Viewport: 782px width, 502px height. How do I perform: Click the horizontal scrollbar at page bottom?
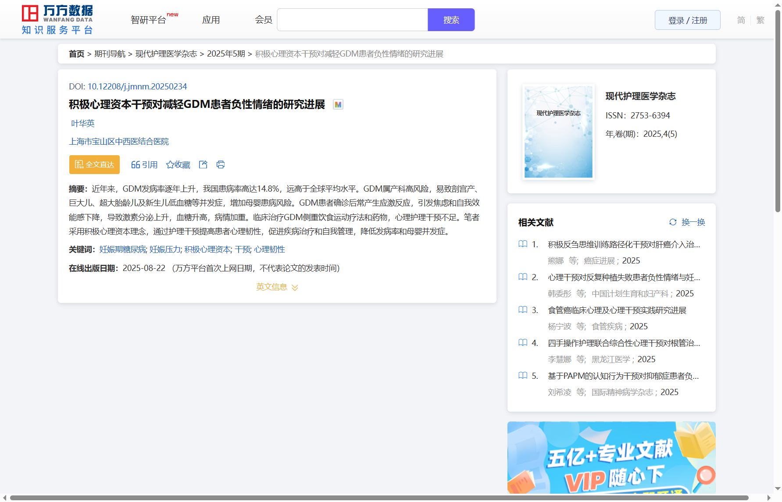tap(377, 498)
